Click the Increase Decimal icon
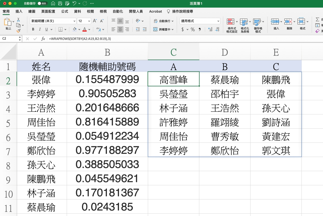 (x=210, y=29)
